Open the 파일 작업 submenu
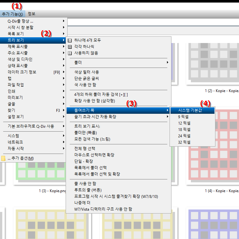The height and width of the screenshot is (239, 239). pyautogui.click(x=33, y=85)
